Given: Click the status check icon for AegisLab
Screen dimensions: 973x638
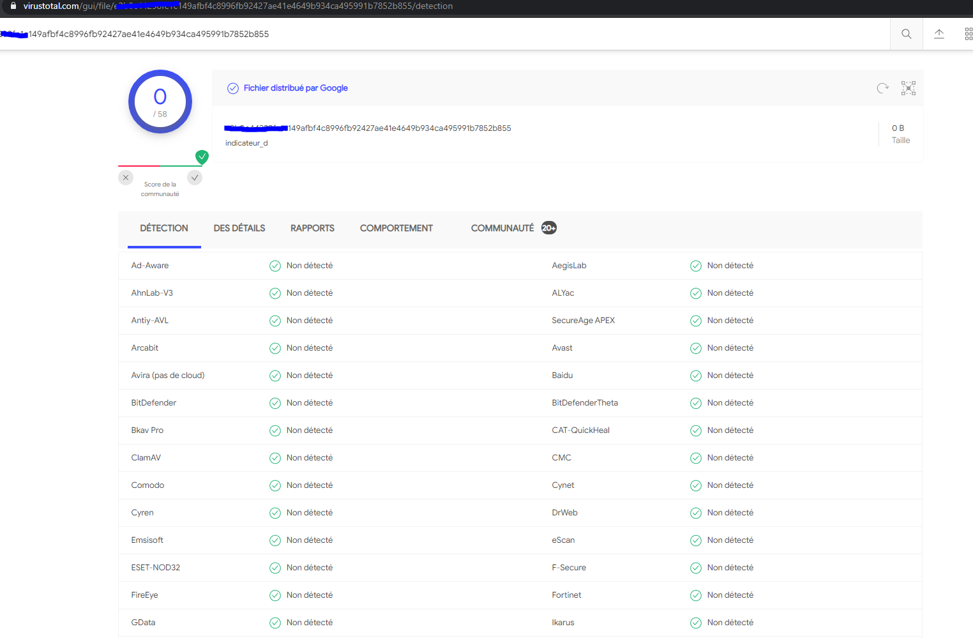Looking at the screenshot, I should (696, 266).
